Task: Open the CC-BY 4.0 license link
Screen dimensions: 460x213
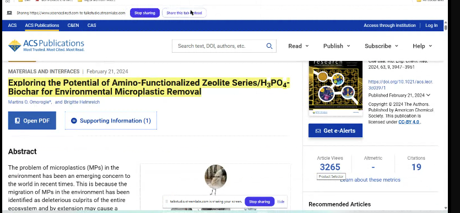Action: [409, 122]
